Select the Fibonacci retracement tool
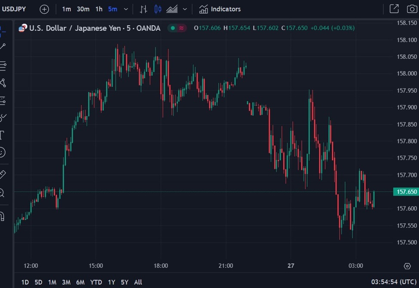419x288 pixels. click(3, 66)
